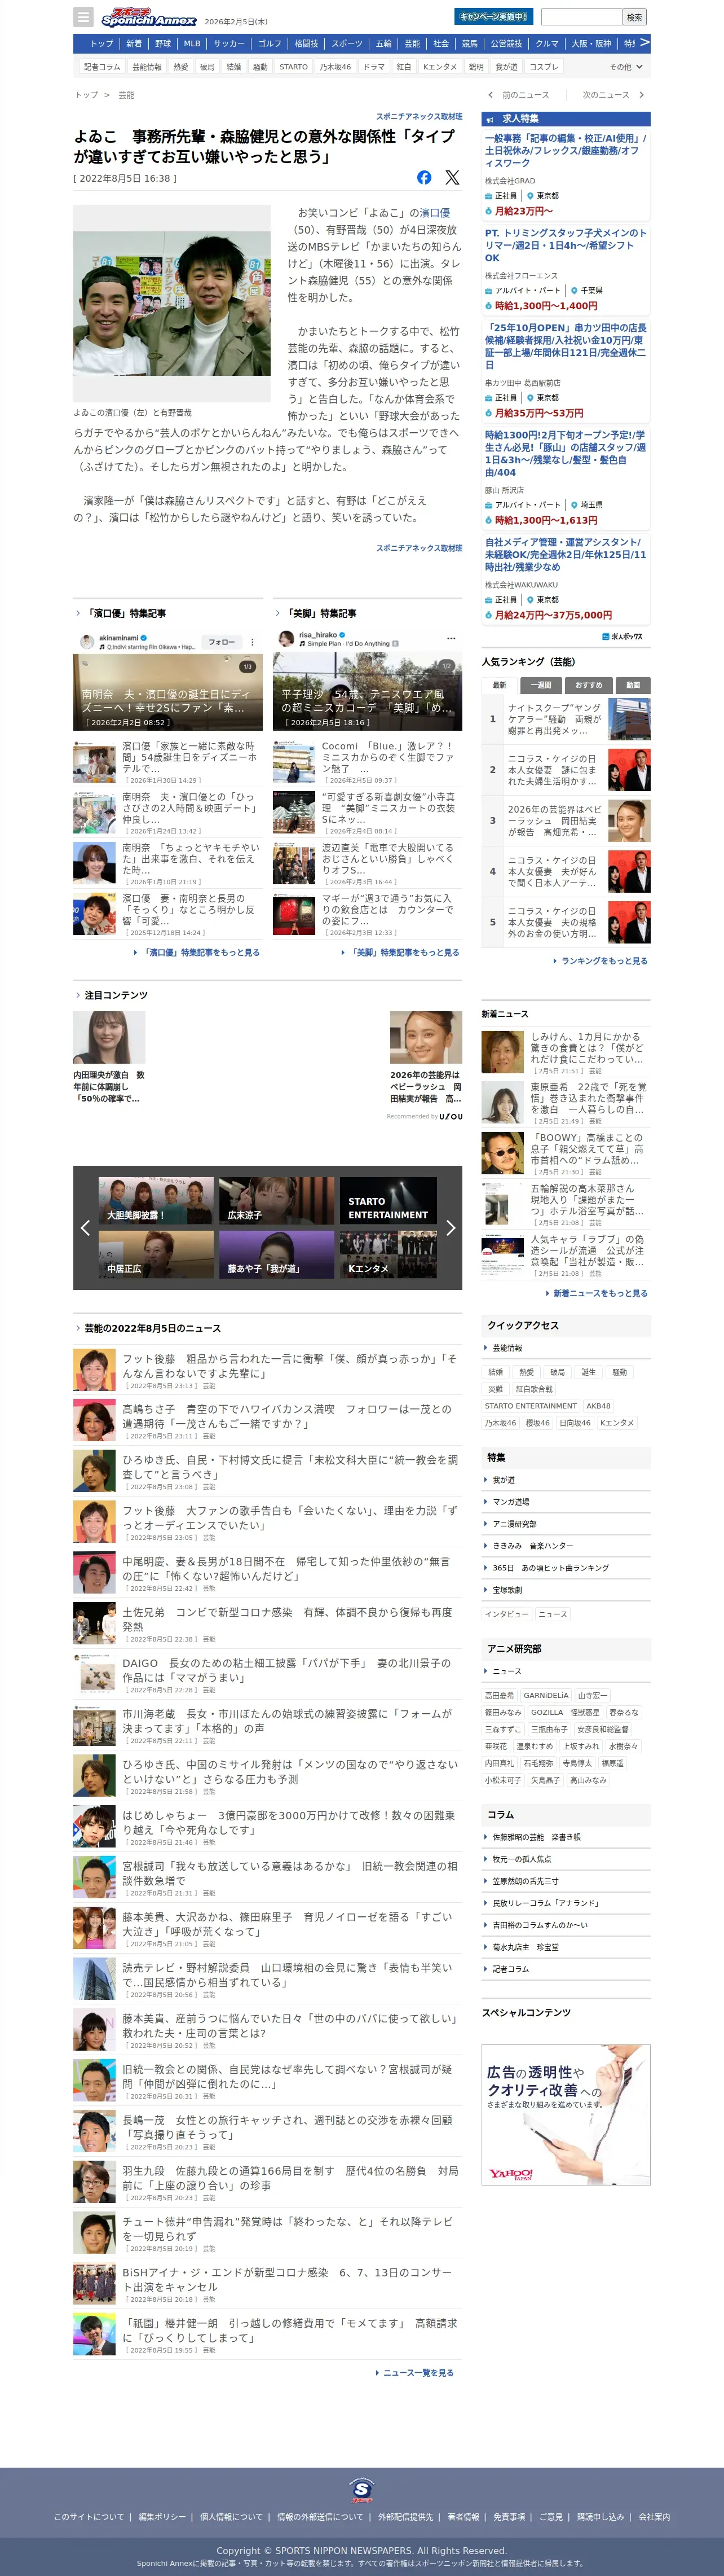Click 紅白歌合戦 quick access tag

tap(535, 1389)
